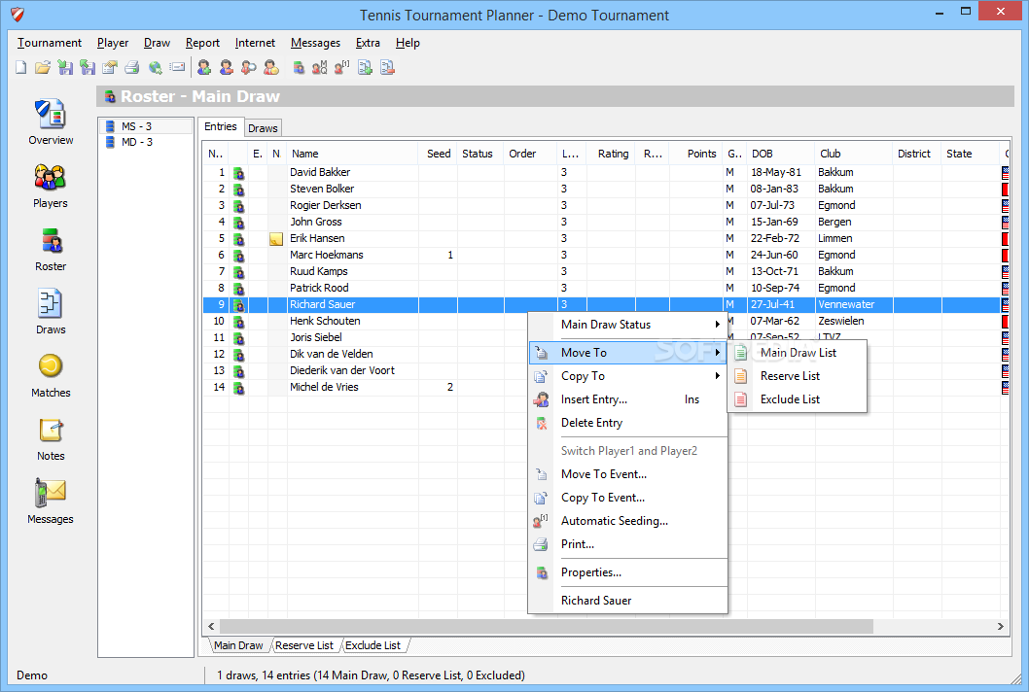Click the printer toolbar icon
The width and height of the screenshot is (1029, 692).
pos(132,68)
